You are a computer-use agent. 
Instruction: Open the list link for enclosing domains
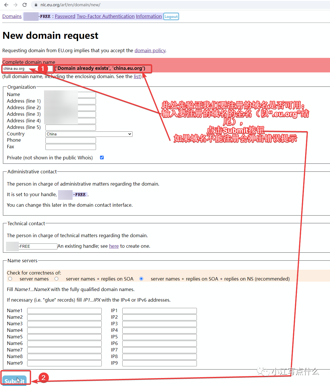point(137,76)
